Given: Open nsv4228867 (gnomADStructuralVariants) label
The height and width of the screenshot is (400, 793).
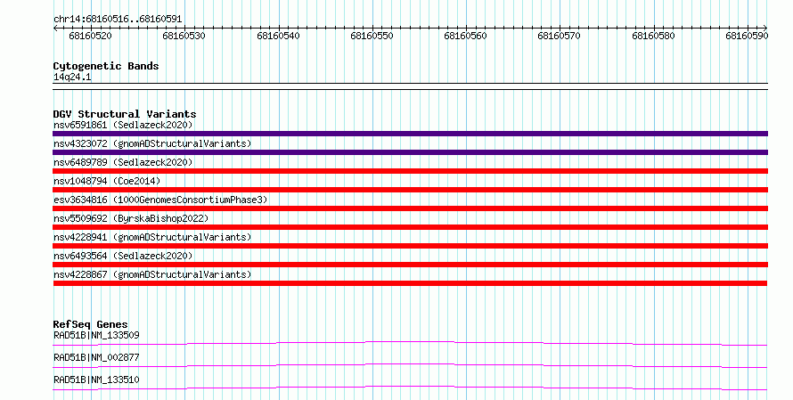Looking at the screenshot, I should click(x=152, y=274).
